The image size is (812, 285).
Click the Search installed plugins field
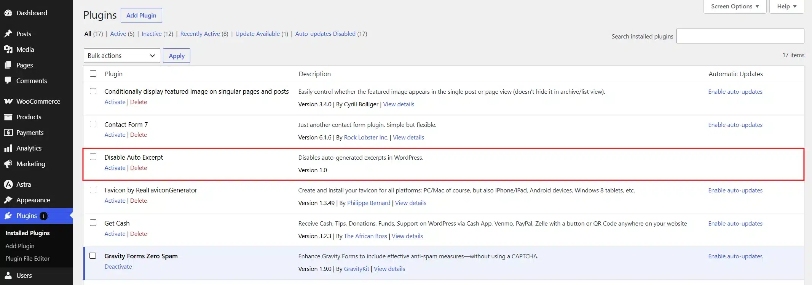point(740,36)
